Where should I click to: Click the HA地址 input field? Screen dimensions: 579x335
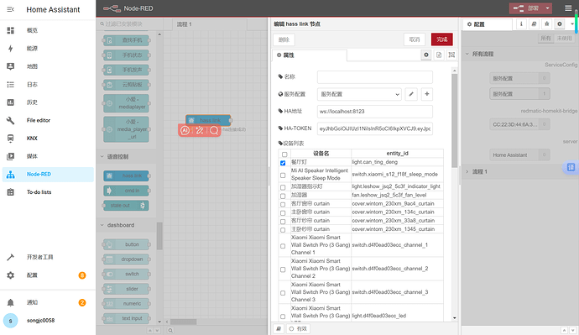[x=375, y=111]
